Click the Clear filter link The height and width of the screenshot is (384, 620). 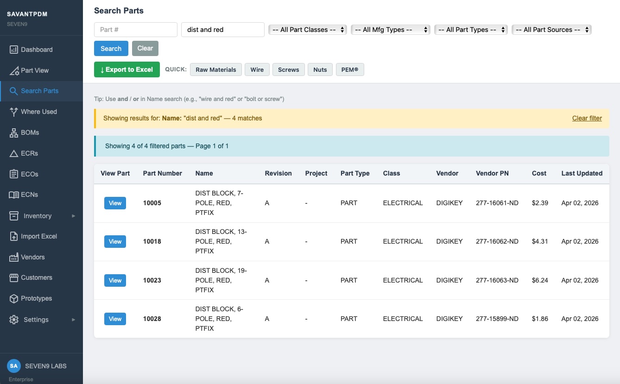tap(587, 118)
